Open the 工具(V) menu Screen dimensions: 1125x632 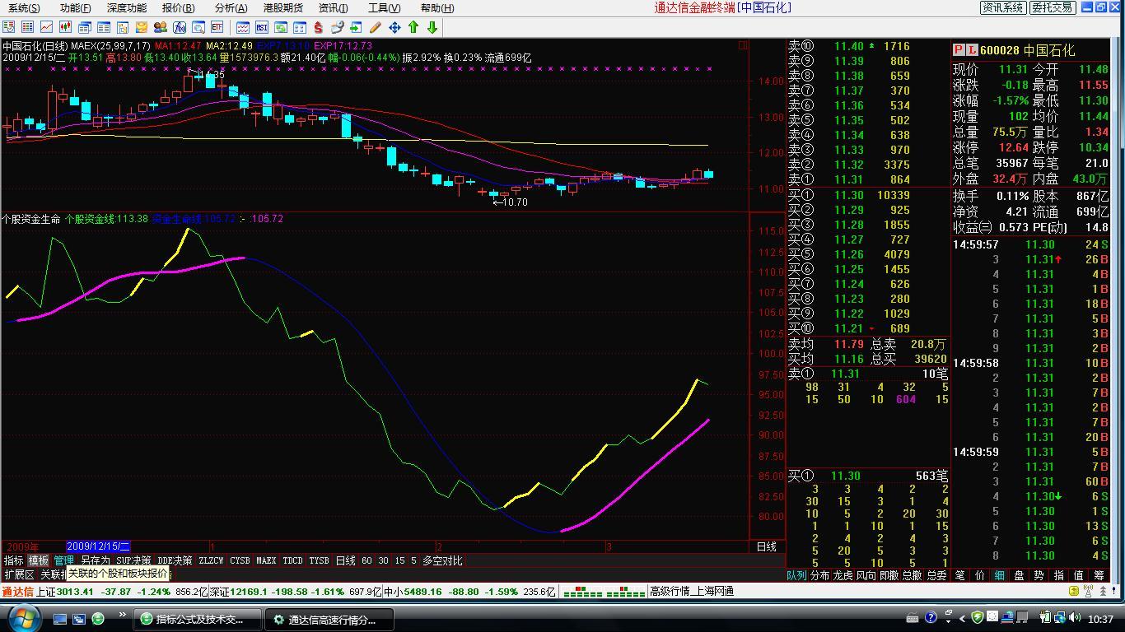[384, 7]
